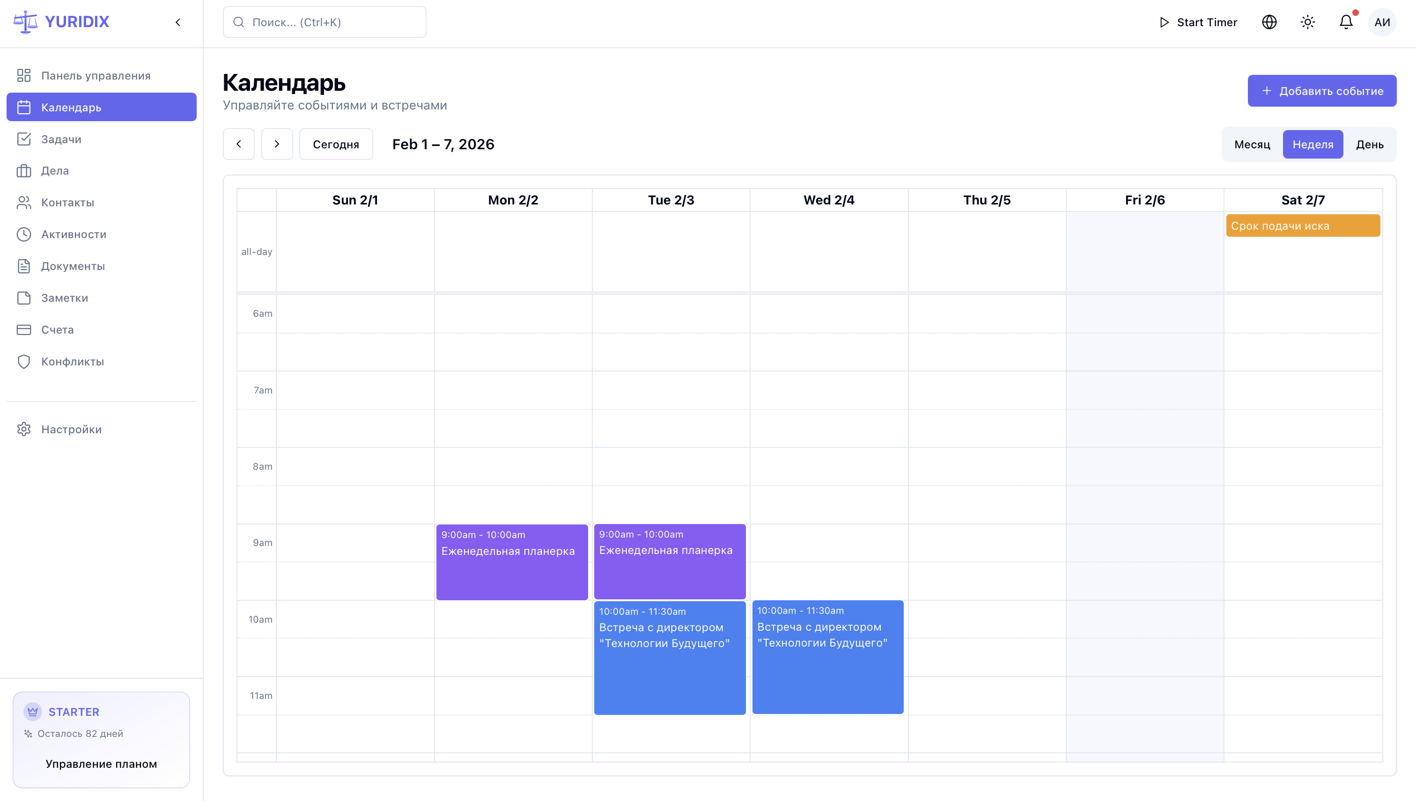The image size is (1416, 801).
Task: Select the Неделя view toggle
Action: 1313,144
